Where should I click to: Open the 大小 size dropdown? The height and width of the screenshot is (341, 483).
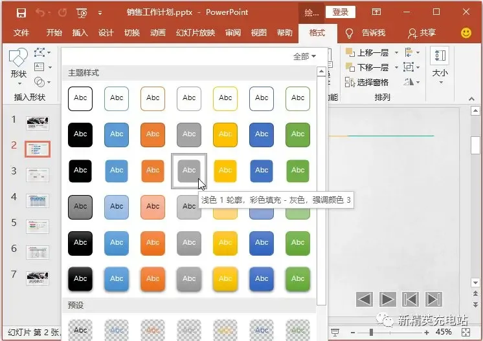(440, 66)
